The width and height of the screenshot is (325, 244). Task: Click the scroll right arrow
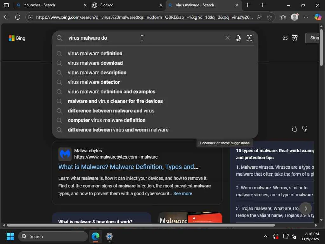pyautogui.click(x=316, y=225)
